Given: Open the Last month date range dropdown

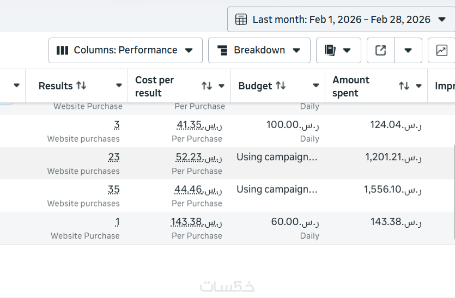Looking at the screenshot, I should click(341, 20).
